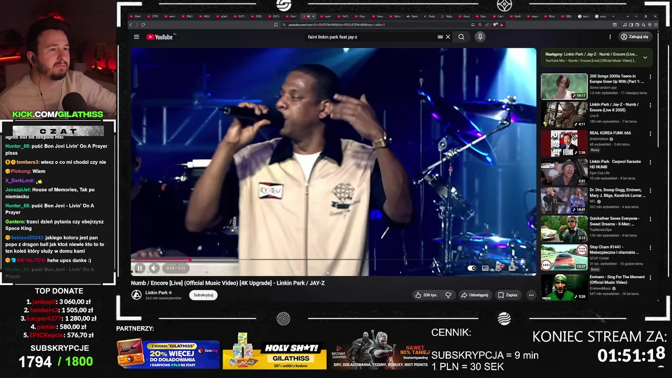This screenshot has width=672, height=378.
Task: Switch the player to theater mode
Action: (512, 268)
